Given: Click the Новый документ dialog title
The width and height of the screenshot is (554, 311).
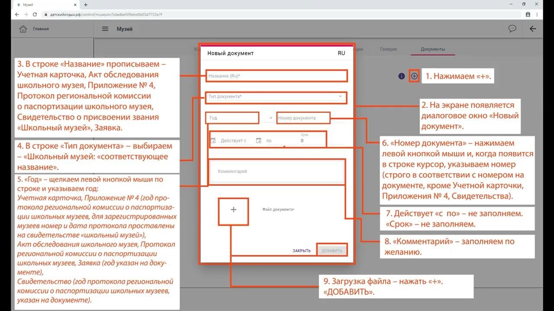Looking at the screenshot, I should click(230, 53).
